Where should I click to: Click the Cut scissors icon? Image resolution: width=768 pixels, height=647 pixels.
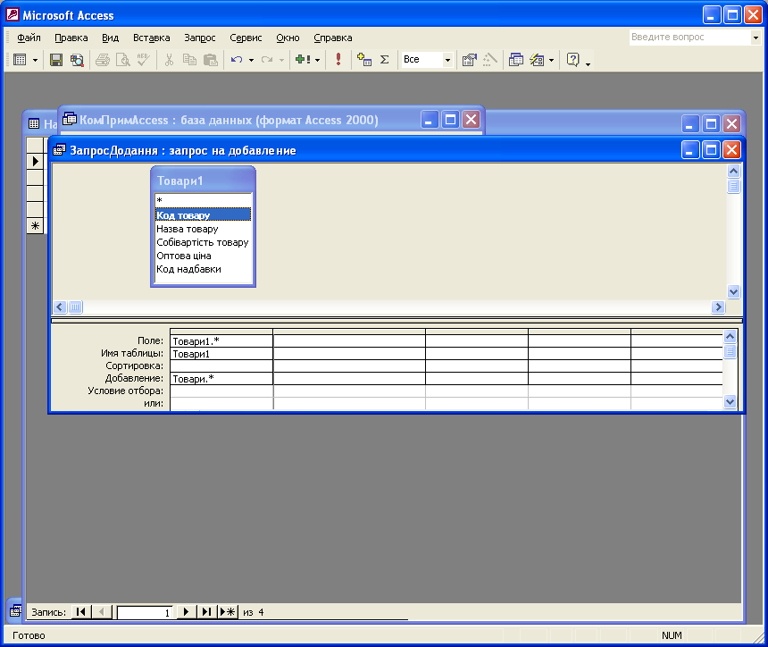tap(169, 60)
